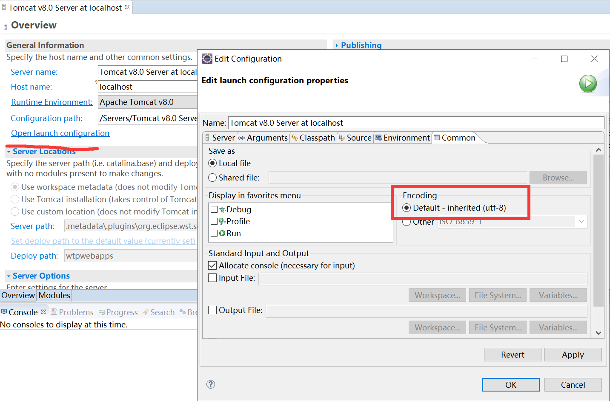Click the help question mark icon
610x403 pixels.
click(211, 384)
